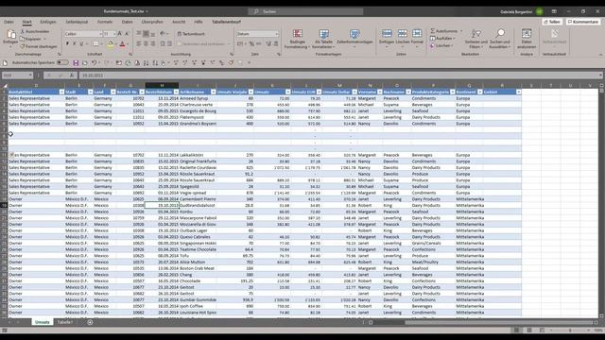
Task: Click Sortieren und Filtern icon
Action: pyautogui.click(x=476, y=34)
